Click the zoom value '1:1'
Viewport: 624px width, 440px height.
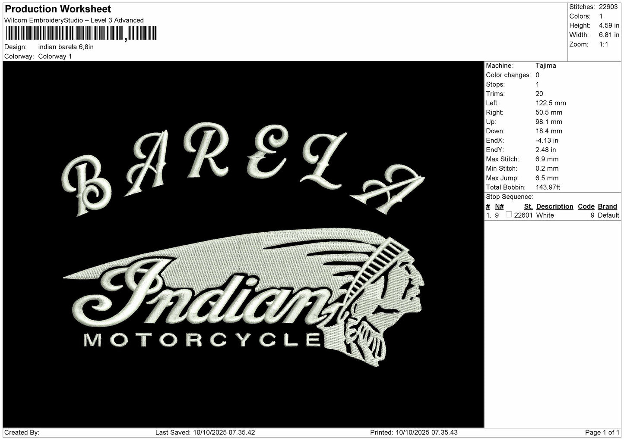coord(604,44)
